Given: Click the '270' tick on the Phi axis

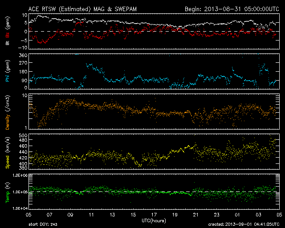Looking at the screenshot, I should 23,63.
